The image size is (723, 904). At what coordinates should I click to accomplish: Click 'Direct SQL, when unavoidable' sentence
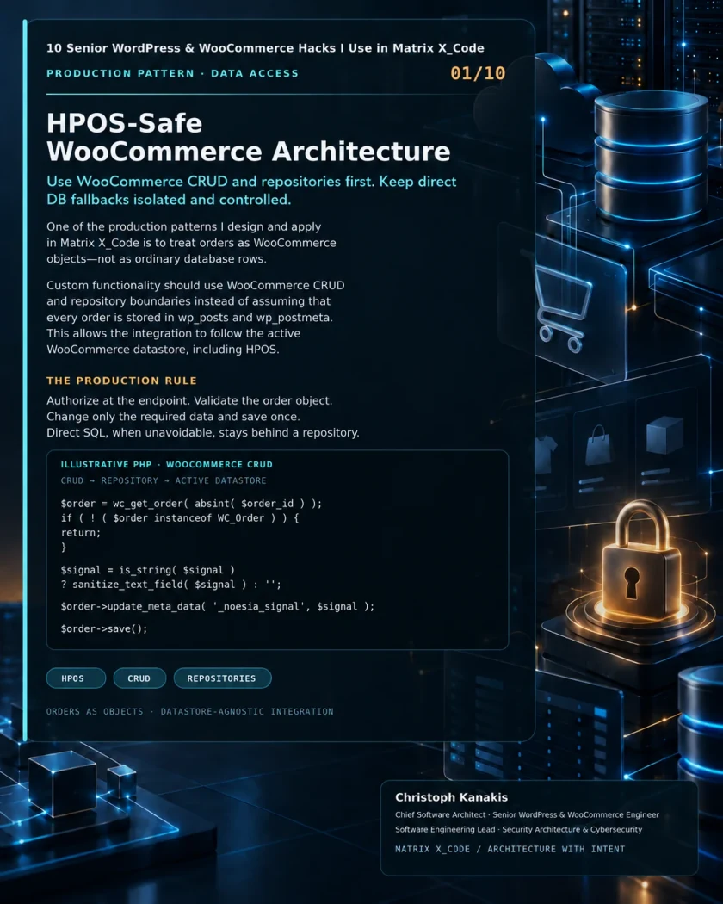[203, 432]
